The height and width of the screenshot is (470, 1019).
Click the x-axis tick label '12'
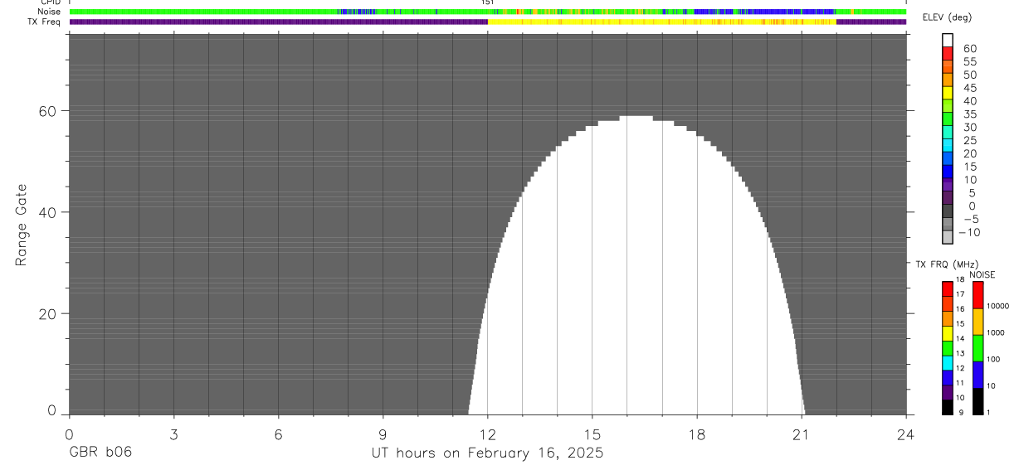(487, 434)
